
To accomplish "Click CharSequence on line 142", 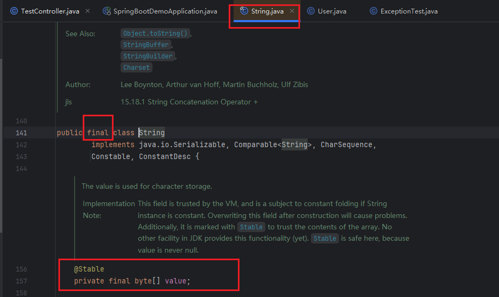I will click(x=346, y=145).
